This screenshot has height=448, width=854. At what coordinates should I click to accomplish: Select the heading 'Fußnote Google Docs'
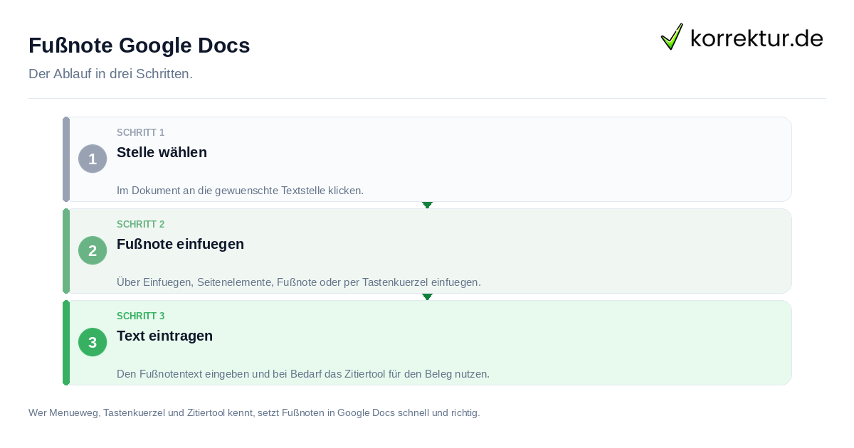tap(139, 46)
